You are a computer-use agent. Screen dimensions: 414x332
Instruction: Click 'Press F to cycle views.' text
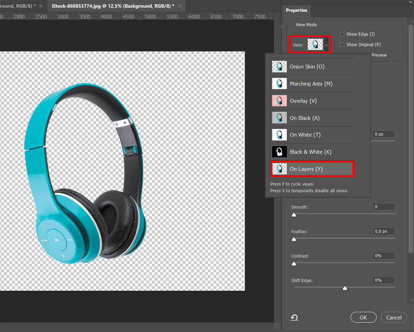point(292,184)
